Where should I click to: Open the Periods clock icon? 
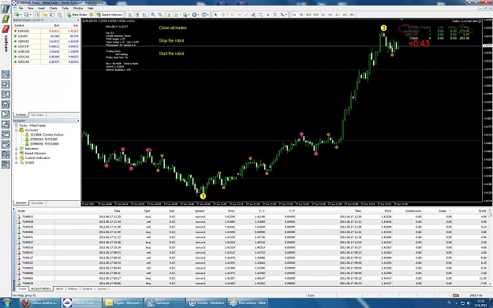coord(194,14)
